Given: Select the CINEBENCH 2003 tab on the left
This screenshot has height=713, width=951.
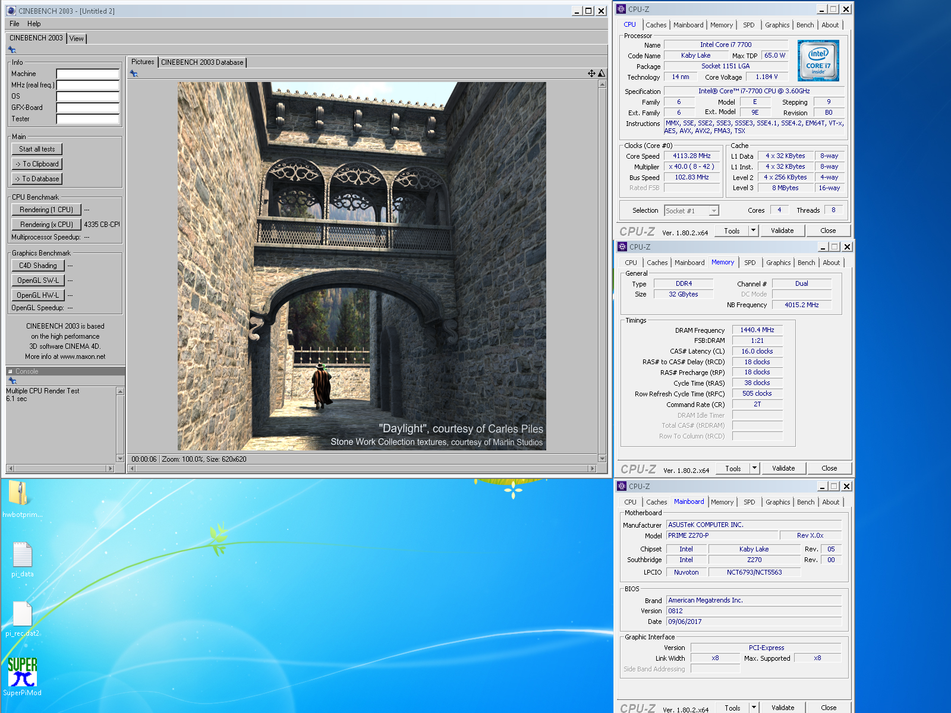Looking at the screenshot, I should (36, 38).
